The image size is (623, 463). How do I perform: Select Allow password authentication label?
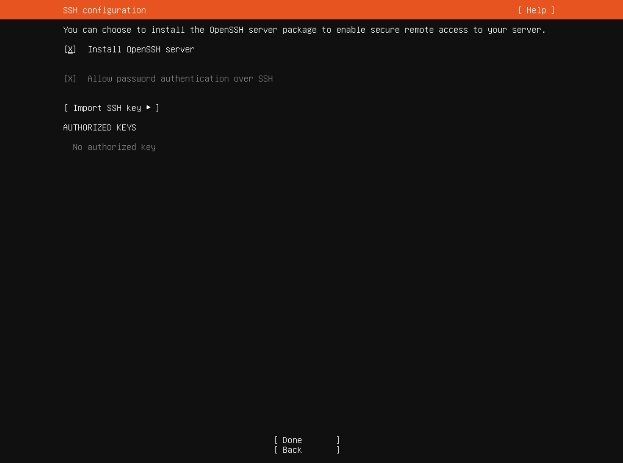180,79
